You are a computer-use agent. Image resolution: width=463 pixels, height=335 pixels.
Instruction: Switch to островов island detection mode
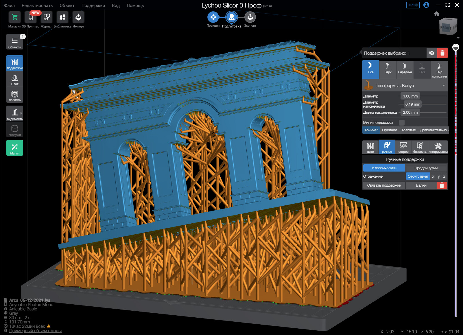[403, 147]
